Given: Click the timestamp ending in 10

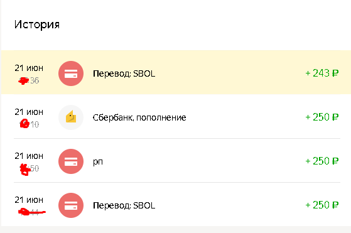Looking at the screenshot, I should (x=30, y=124).
